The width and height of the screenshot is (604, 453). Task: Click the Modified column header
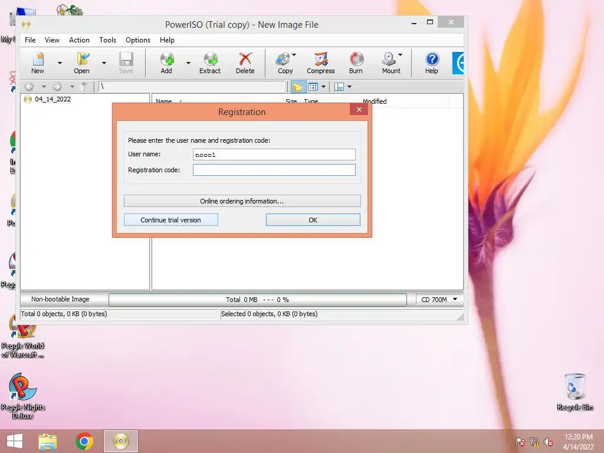pos(375,101)
